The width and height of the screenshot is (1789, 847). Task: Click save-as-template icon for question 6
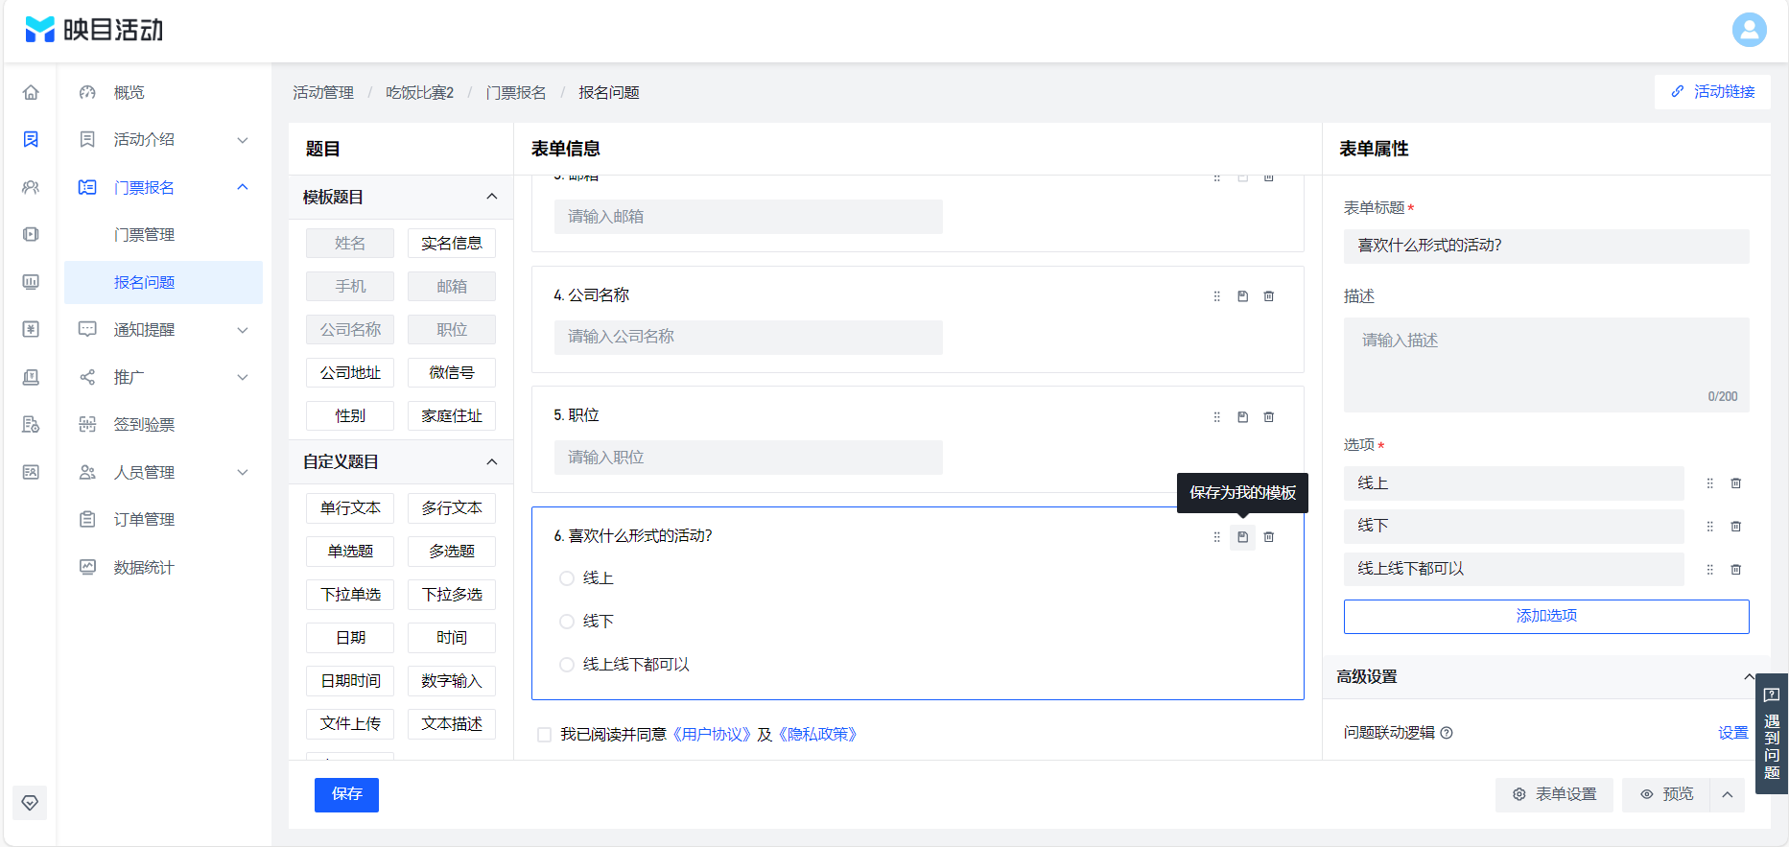click(1242, 537)
